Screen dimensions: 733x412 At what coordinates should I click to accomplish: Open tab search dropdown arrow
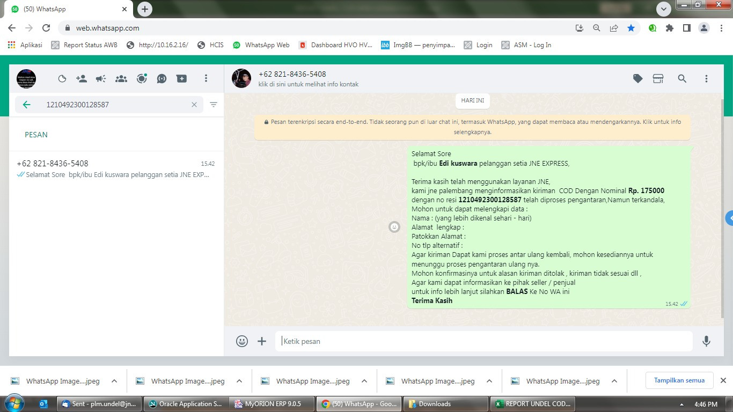coord(664,9)
